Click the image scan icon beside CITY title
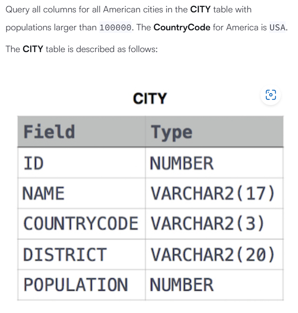298x313 pixels. point(271,95)
